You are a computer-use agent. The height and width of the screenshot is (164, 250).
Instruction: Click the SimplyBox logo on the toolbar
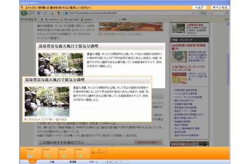(x=28, y=19)
